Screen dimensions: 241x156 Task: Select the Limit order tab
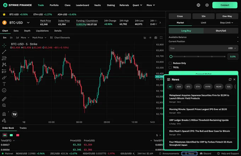(x=203, y=23)
